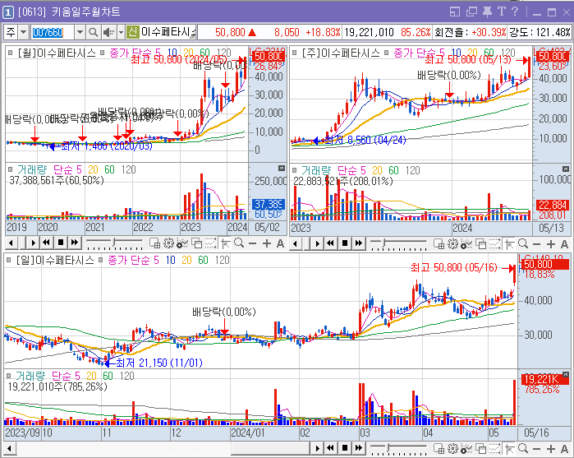Click the pin window icon in title bar

coord(487,12)
